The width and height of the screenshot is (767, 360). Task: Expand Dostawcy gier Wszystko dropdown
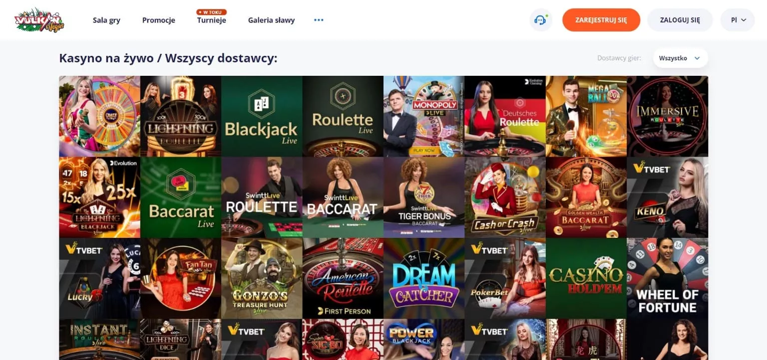tap(680, 58)
